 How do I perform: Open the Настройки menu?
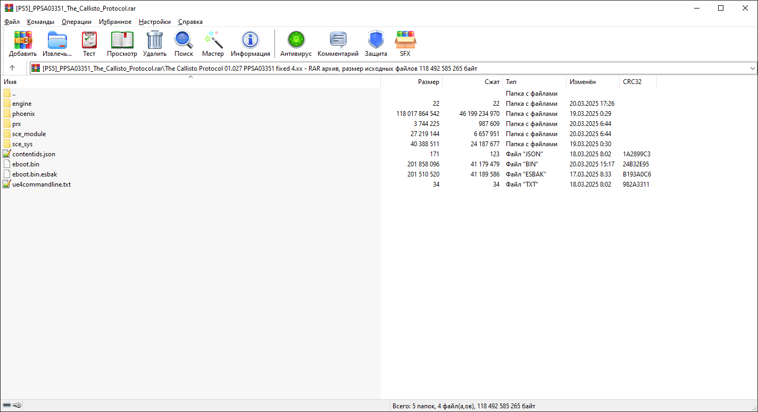[155, 22]
